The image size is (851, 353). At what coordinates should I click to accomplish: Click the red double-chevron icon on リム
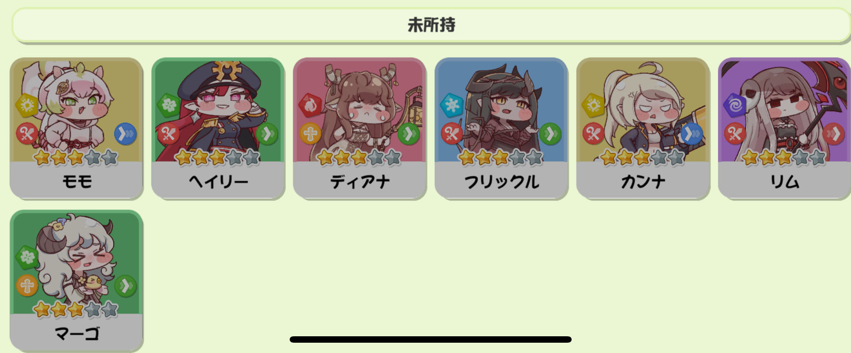click(833, 134)
